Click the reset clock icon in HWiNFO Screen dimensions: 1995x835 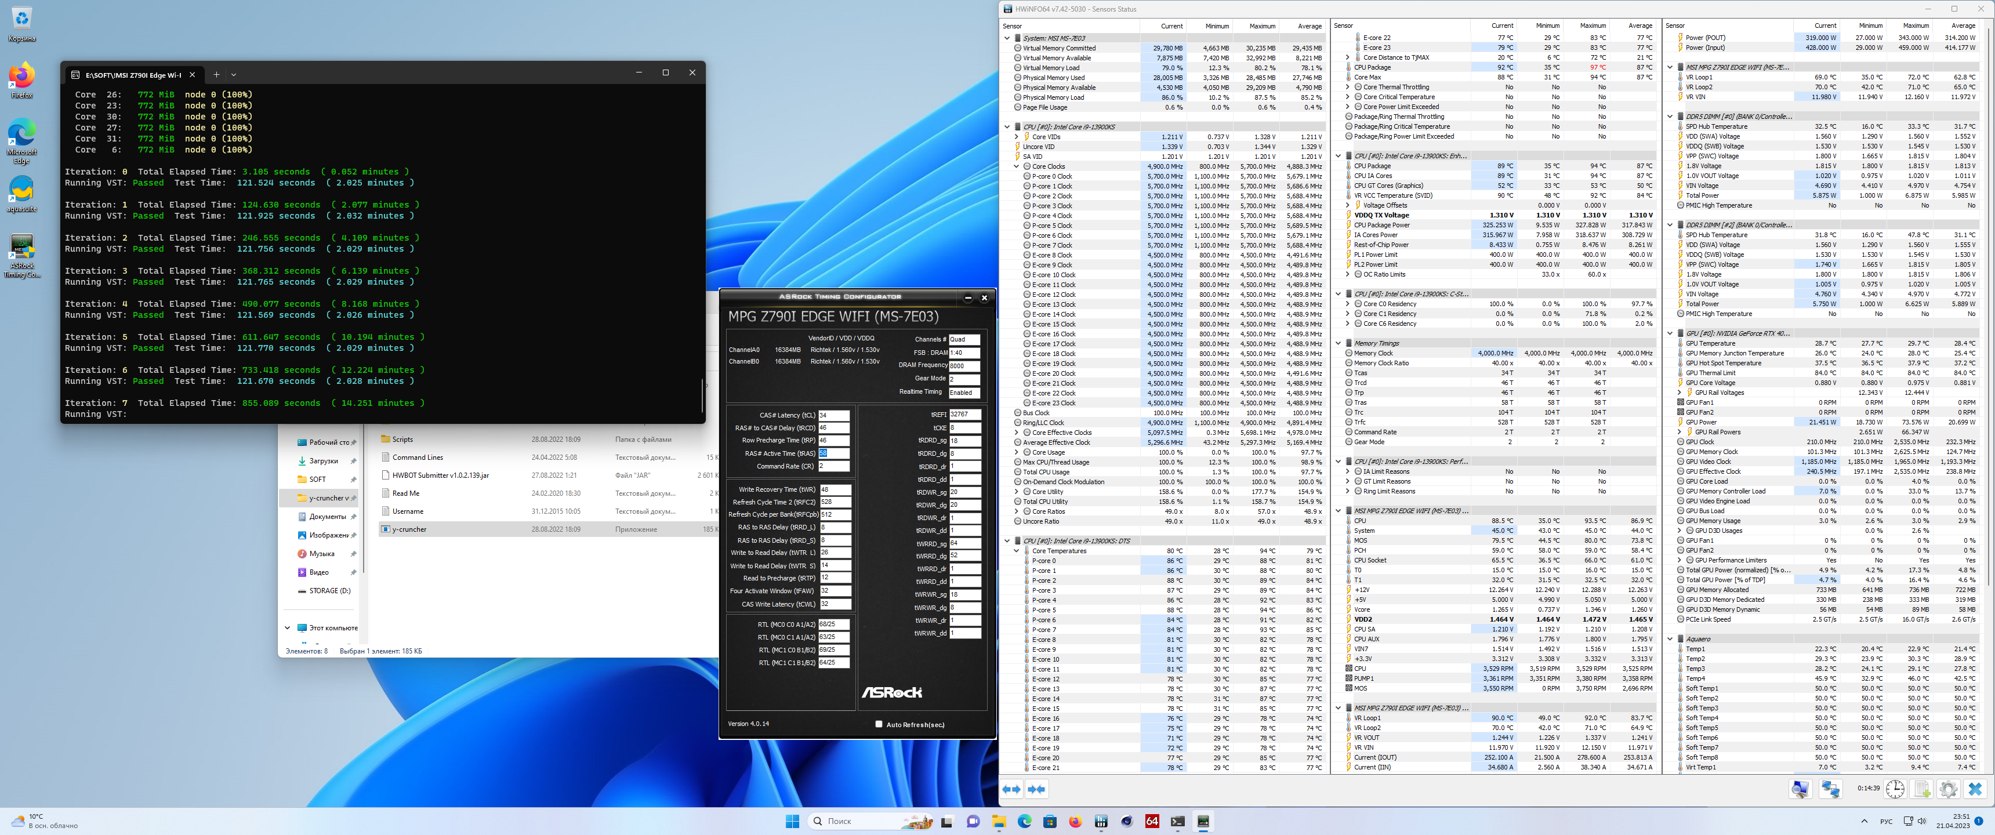1894,789
